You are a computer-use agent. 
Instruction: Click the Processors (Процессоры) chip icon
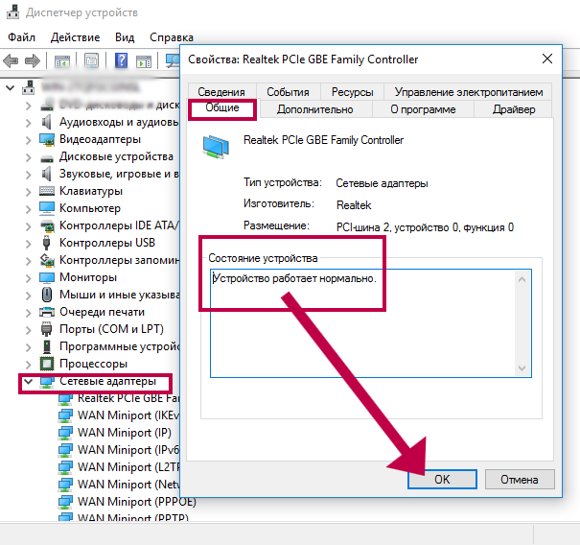[x=47, y=364]
